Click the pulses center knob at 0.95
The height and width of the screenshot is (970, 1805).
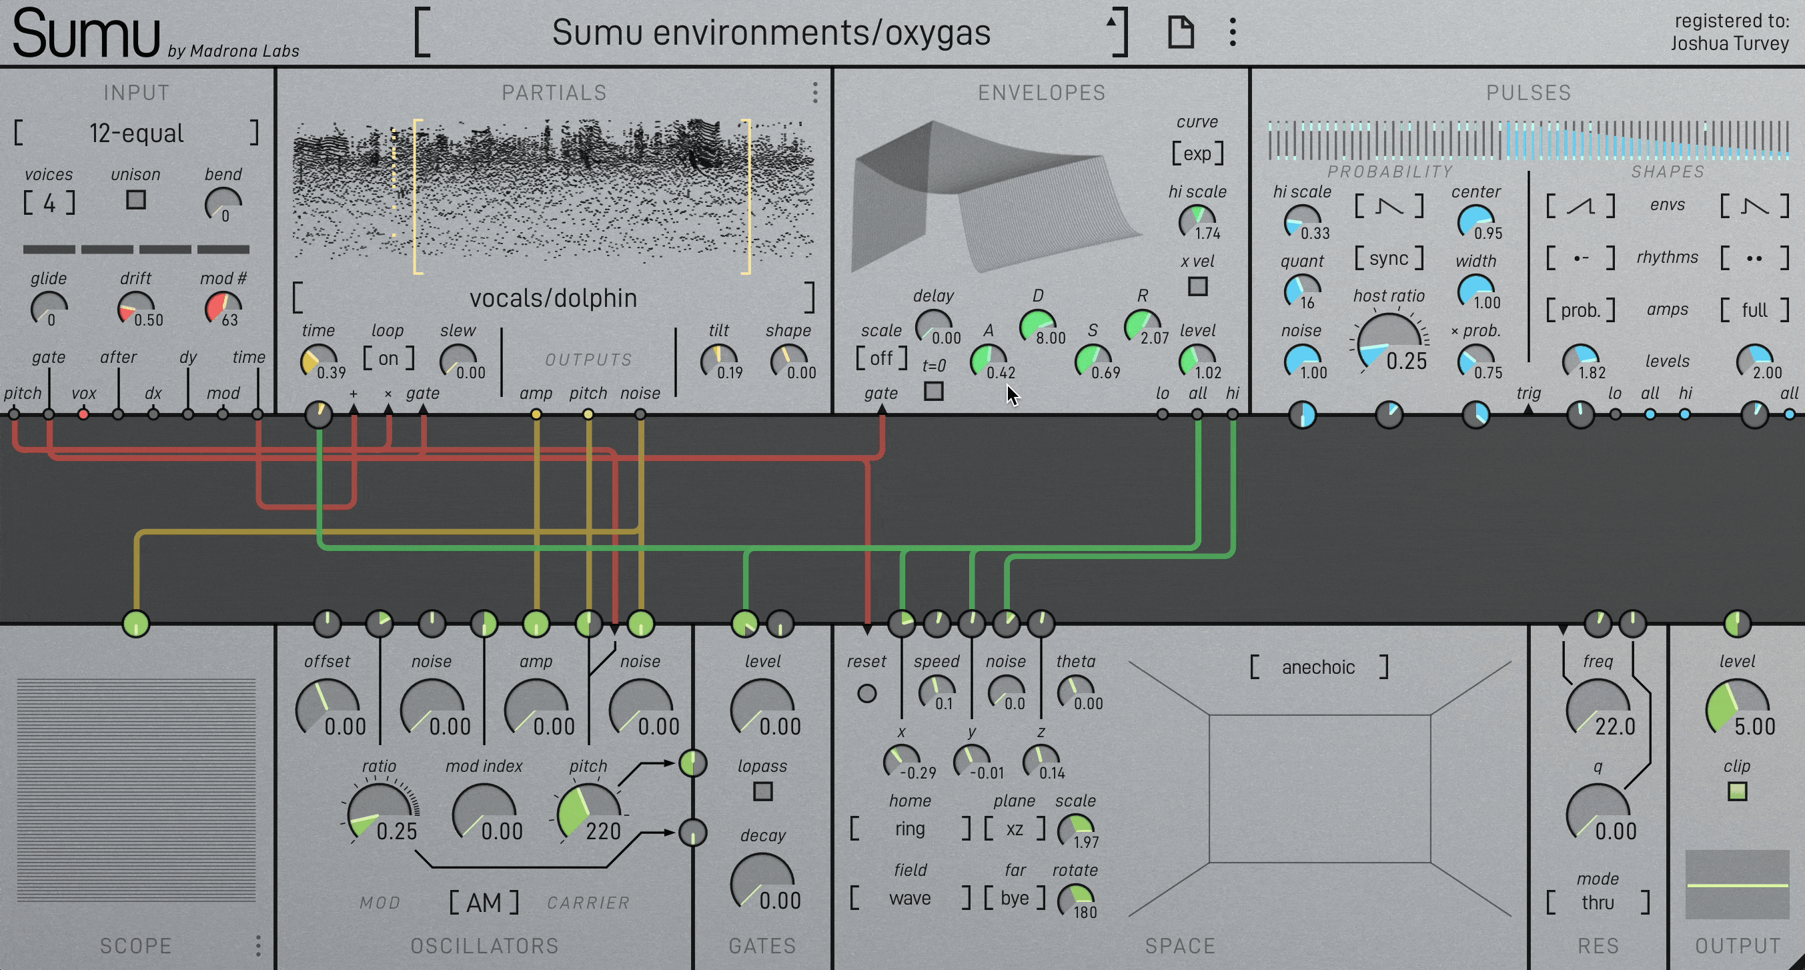click(1475, 223)
